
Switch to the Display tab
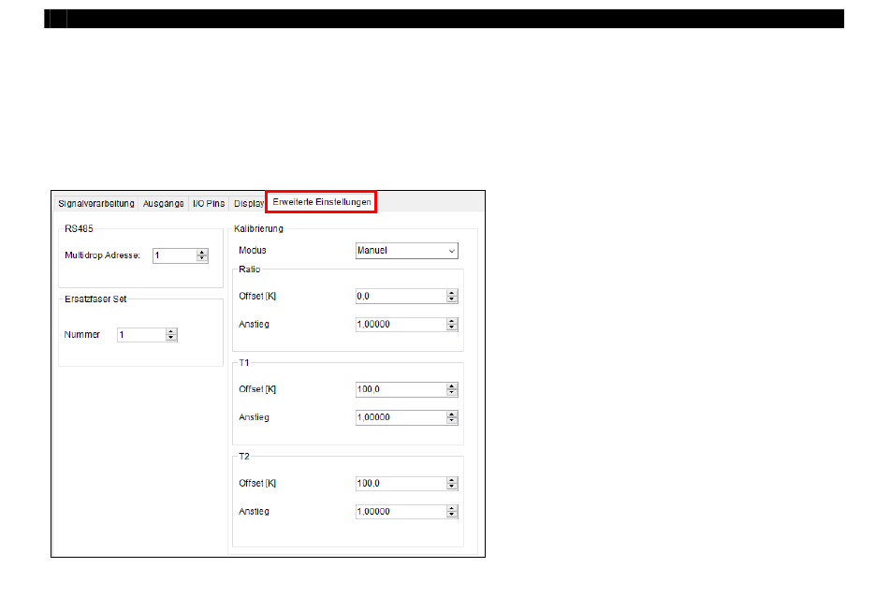click(248, 204)
